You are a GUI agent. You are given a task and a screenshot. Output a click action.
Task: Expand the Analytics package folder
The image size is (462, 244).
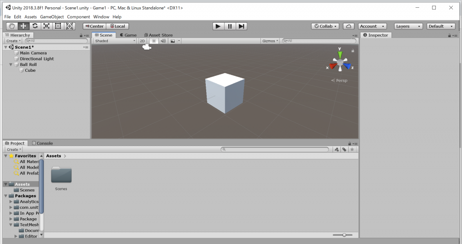[x=11, y=202]
